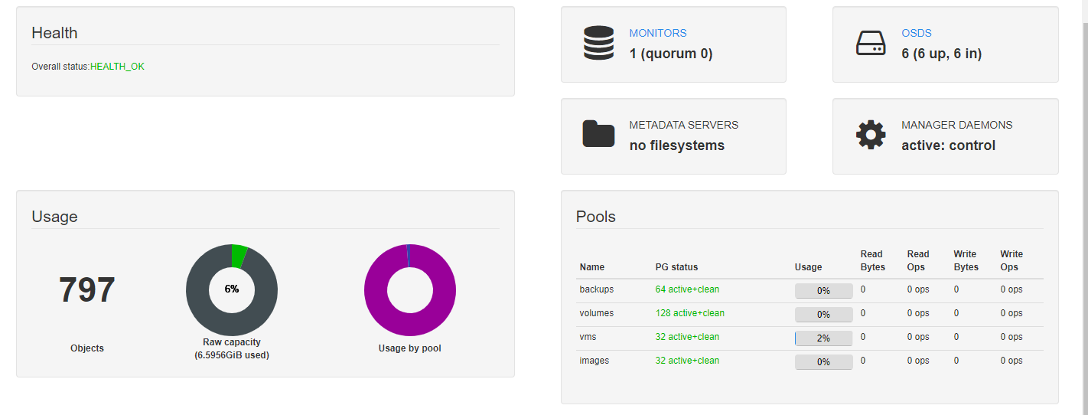Click the HEALTH_OK status text
Viewport: 1088px width, 415px height.
(117, 67)
